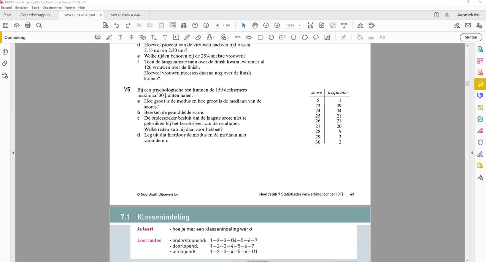
Task: Print the document using the printer icon
Action: pos(28,25)
